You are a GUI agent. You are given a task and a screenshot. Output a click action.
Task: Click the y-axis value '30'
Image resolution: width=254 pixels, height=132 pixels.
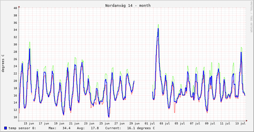(x=15, y=45)
